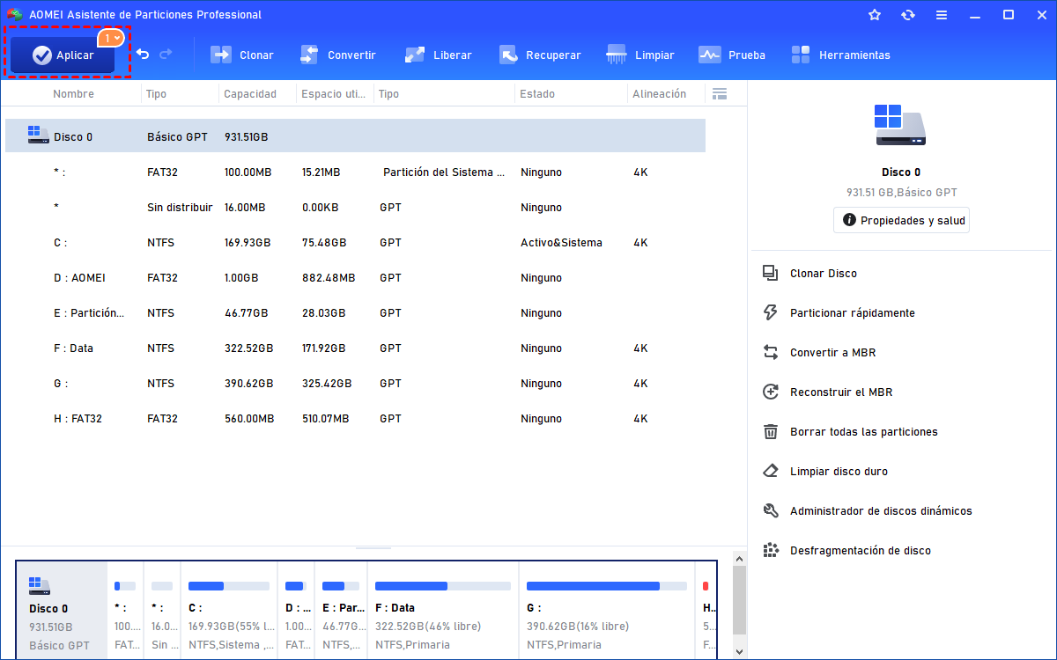1057x660 pixels.
Task: Select the F : Data block in the disk map
Action: [x=443, y=612]
